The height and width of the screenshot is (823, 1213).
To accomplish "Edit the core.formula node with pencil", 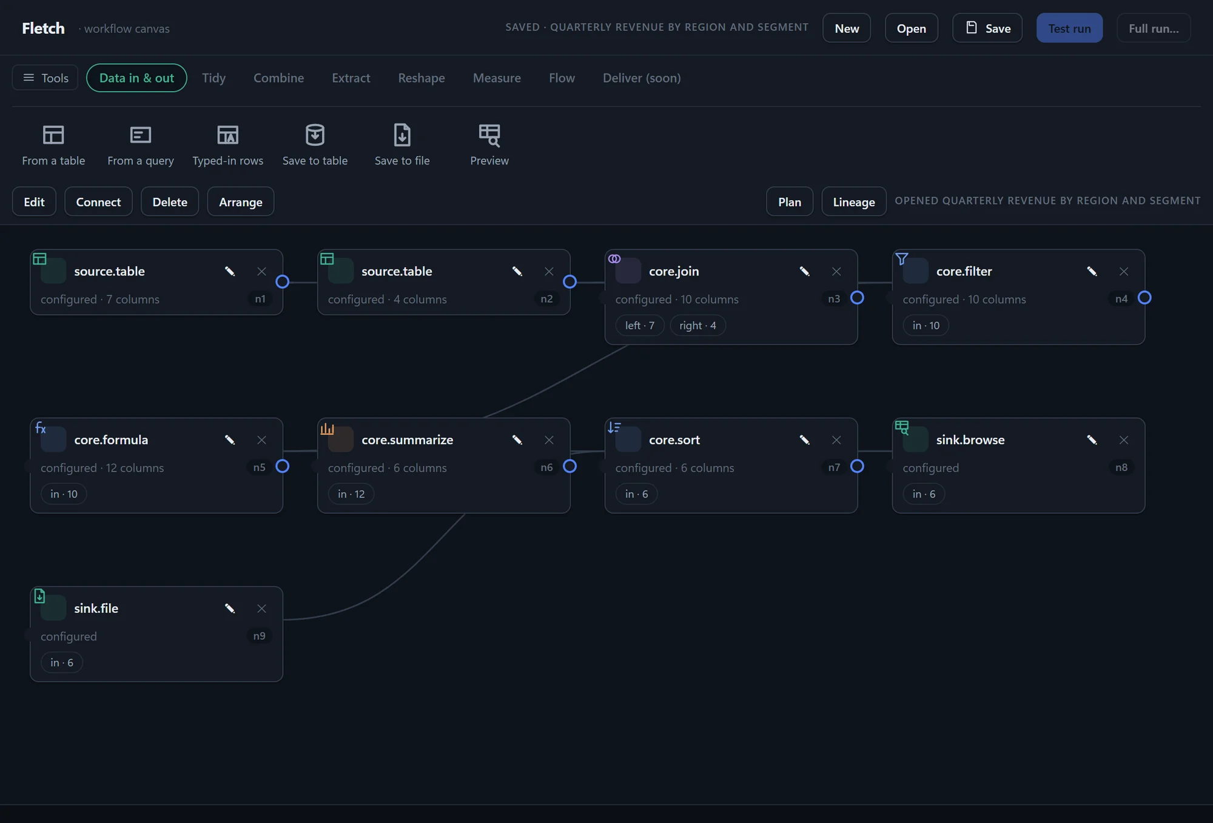I will [x=230, y=440].
